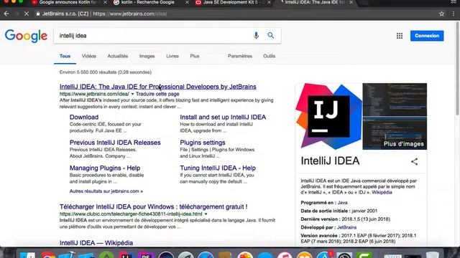The height and width of the screenshot is (258, 460).
Task: Close the 'kotlin - Recherche Google' tab
Action: [187, 2]
